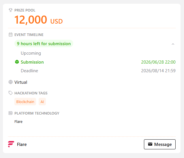Click the Submission timeline stage label

tap(32, 62)
